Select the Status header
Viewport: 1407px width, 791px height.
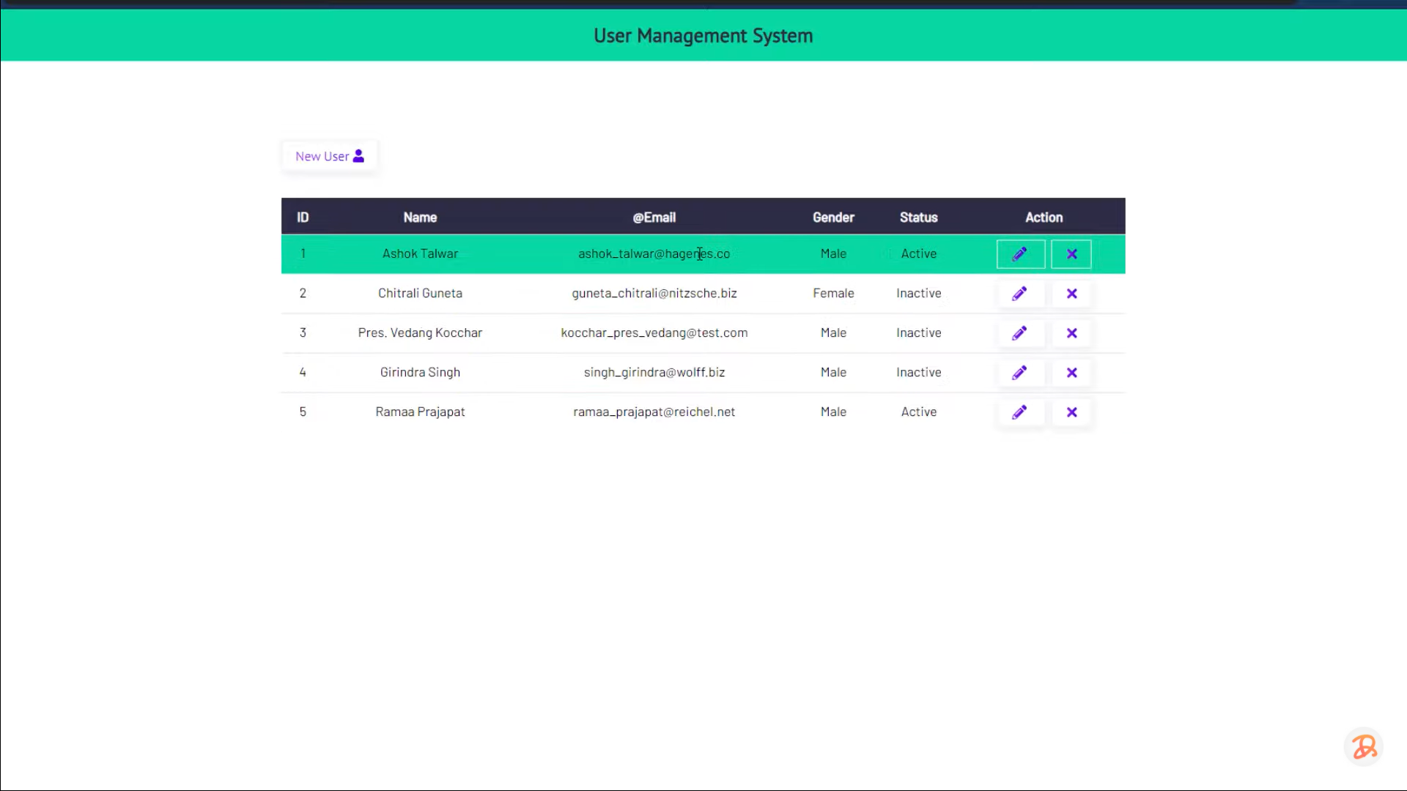(918, 217)
